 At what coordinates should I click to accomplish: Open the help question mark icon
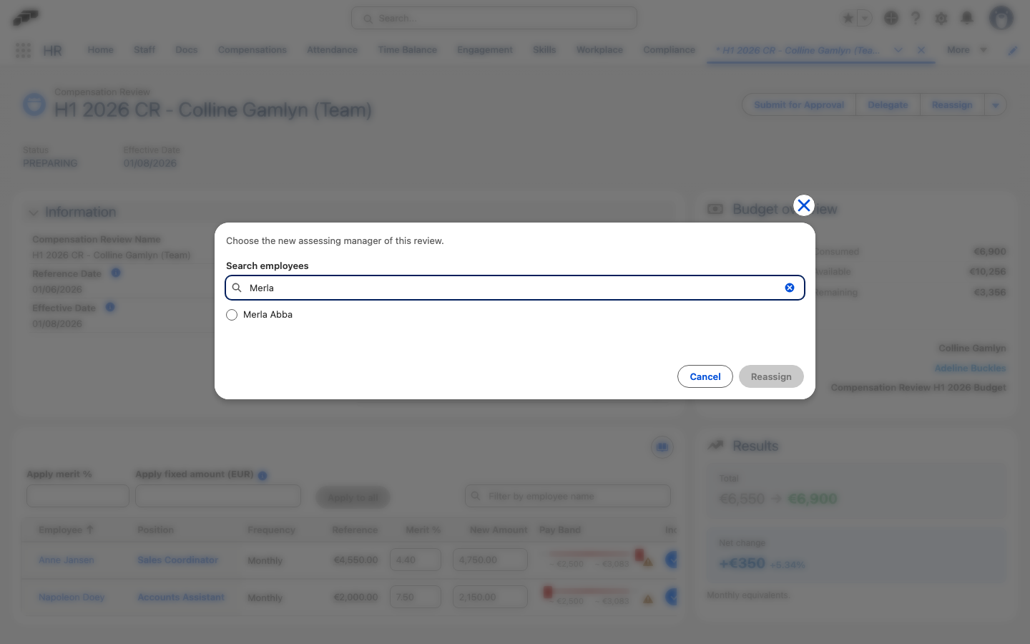tap(916, 18)
